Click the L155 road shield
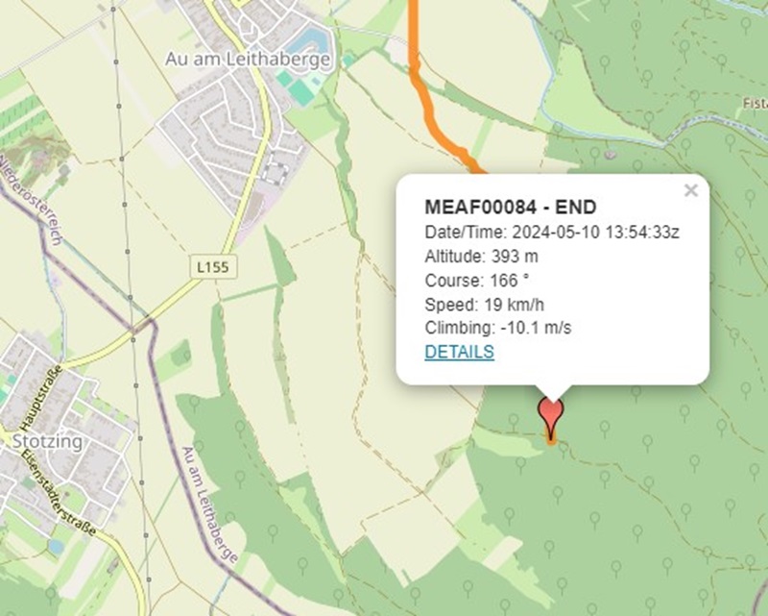 tap(213, 267)
